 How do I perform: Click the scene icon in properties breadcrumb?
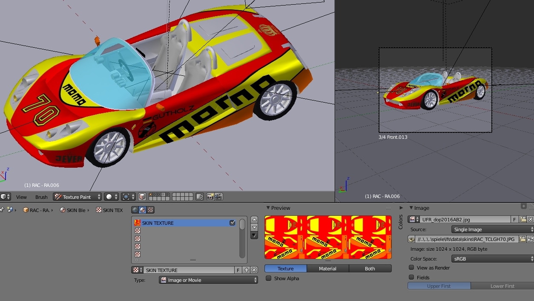tap(10, 210)
